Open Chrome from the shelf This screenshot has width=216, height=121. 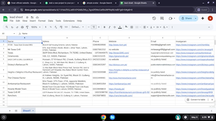[x=104, y=117]
